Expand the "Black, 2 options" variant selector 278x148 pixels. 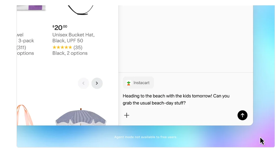tap(70, 53)
